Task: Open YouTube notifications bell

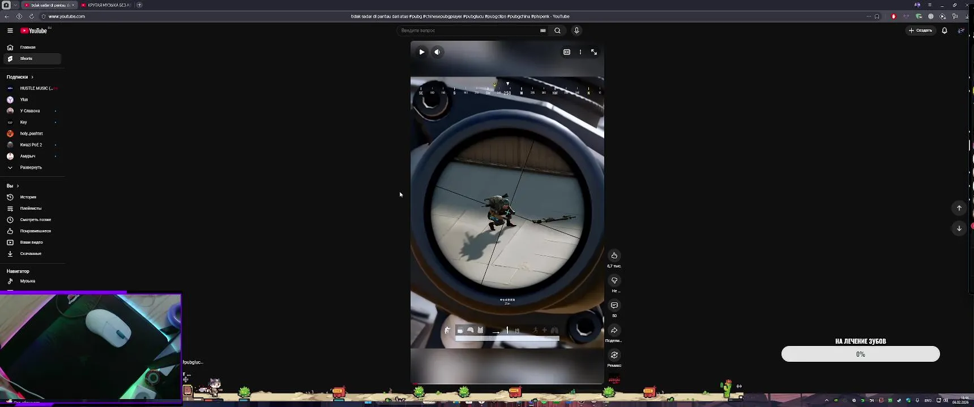Action: [x=945, y=31]
